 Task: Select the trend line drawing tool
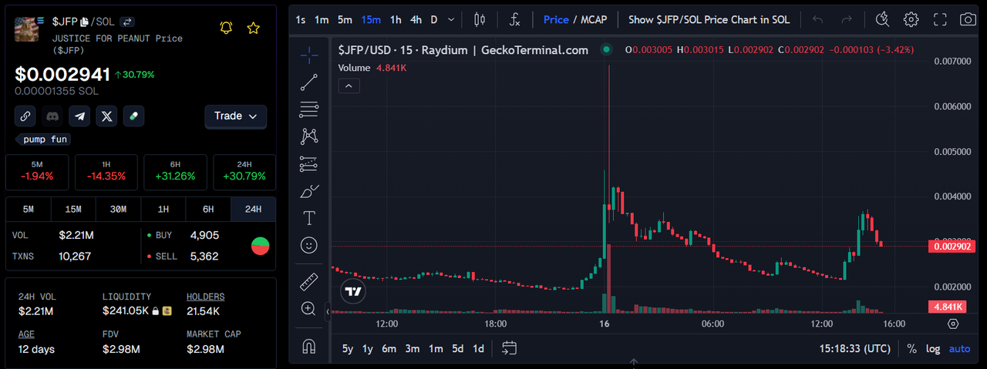point(309,82)
